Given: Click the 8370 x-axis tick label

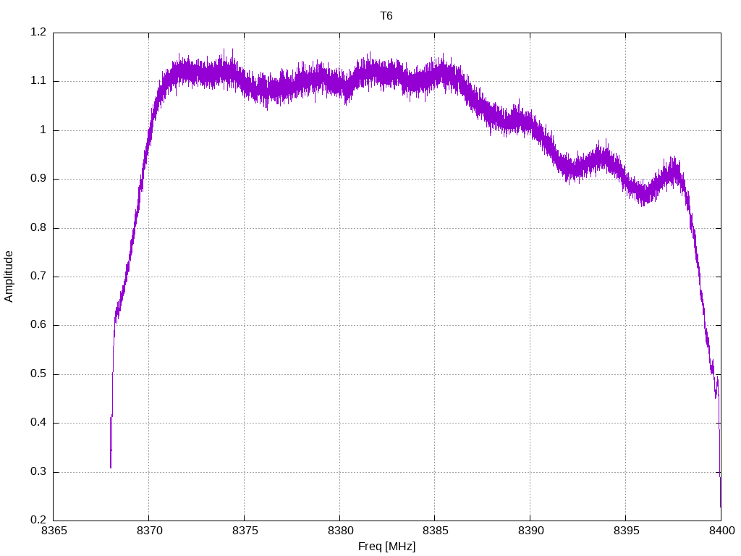Looking at the screenshot, I should pos(149,531).
